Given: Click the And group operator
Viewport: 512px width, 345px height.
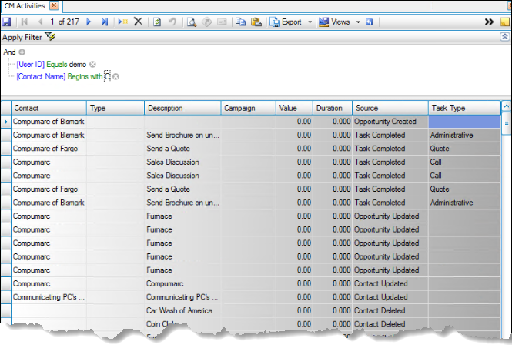Looking at the screenshot, I should click(9, 52).
